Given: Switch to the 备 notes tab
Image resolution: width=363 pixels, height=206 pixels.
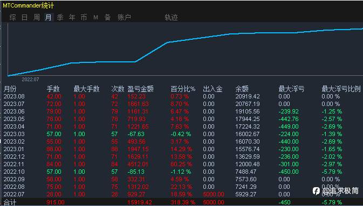Looking at the screenshot, I should (x=107, y=17).
